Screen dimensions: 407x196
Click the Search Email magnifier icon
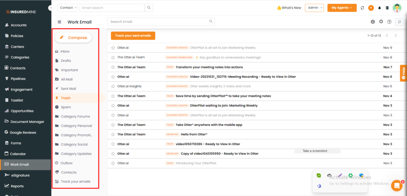[211, 21]
